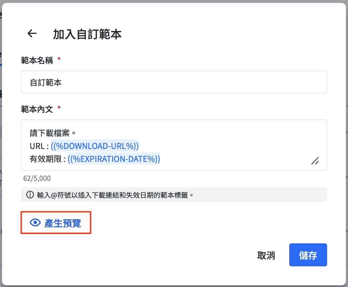Click the 取消 button
This screenshot has height=287, width=348.
coord(266,255)
